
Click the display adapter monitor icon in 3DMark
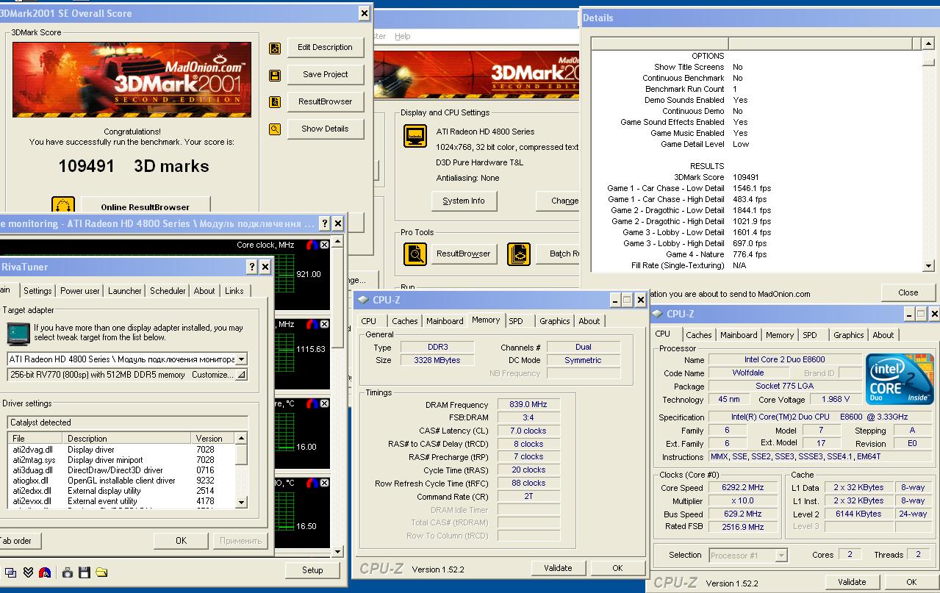pyautogui.click(x=416, y=137)
